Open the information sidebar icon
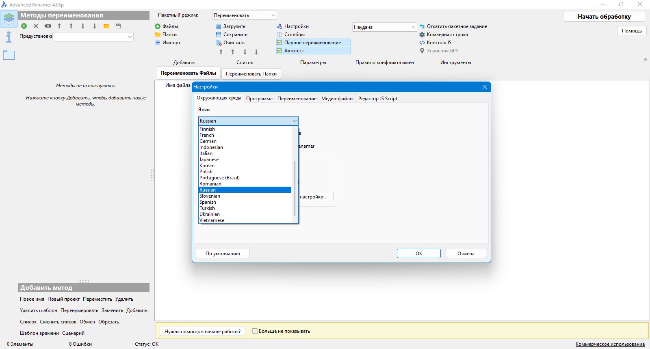The image size is (650, 349). coord(9,37)
